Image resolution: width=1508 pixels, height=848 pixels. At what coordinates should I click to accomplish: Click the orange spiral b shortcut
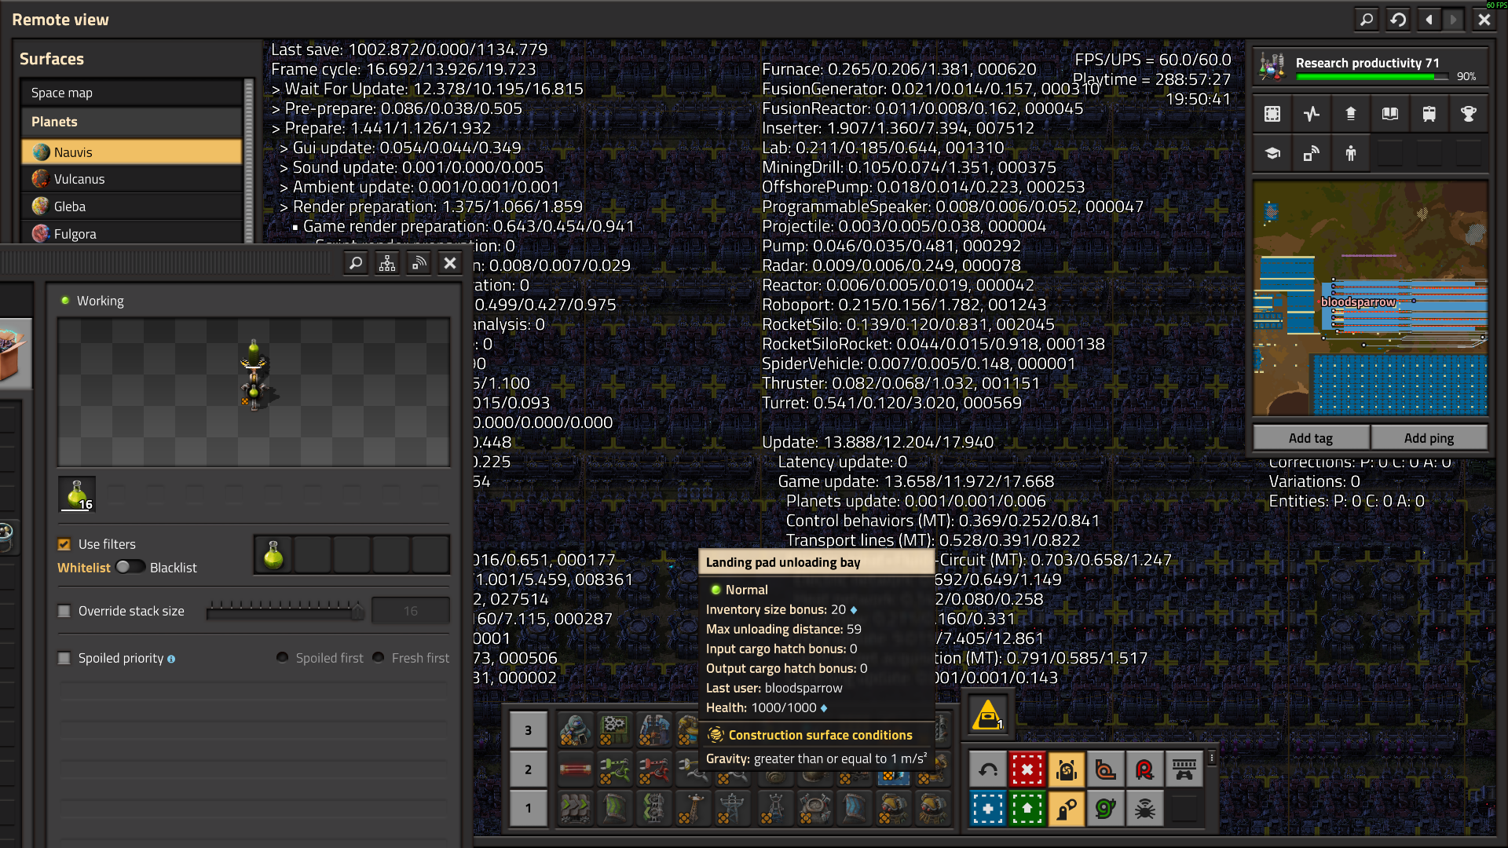pyautogui.click(x=1106, y=769)
